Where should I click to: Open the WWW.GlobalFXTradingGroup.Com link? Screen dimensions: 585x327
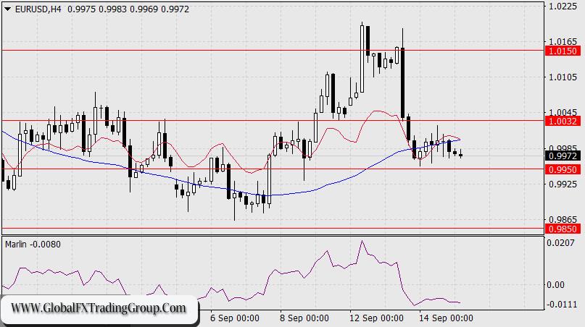click(99, 308)
